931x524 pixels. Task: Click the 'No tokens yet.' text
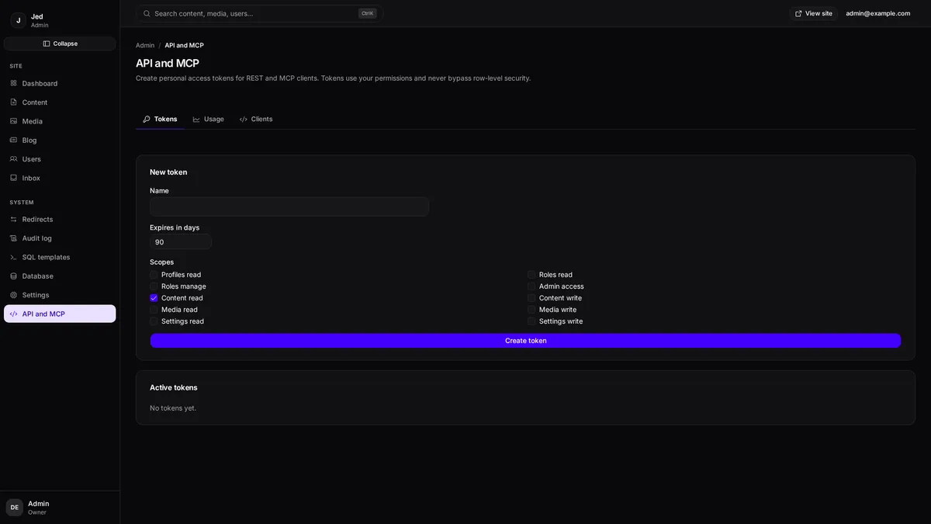173,408
